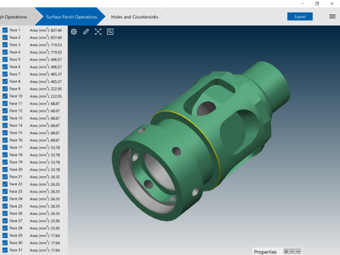This screenshot has height=255, width=340.
Task: Open the hamburger menu
Action: 332,16
